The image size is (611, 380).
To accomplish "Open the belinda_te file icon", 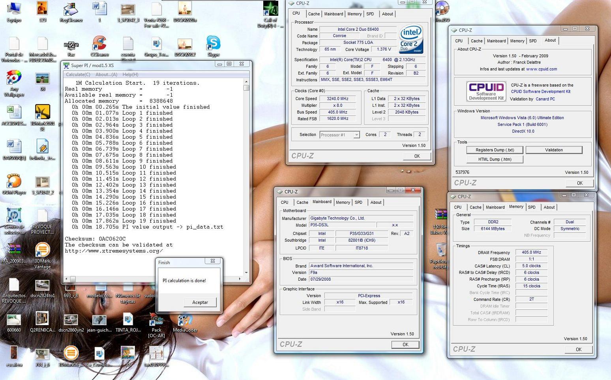I will coord(42,150).
